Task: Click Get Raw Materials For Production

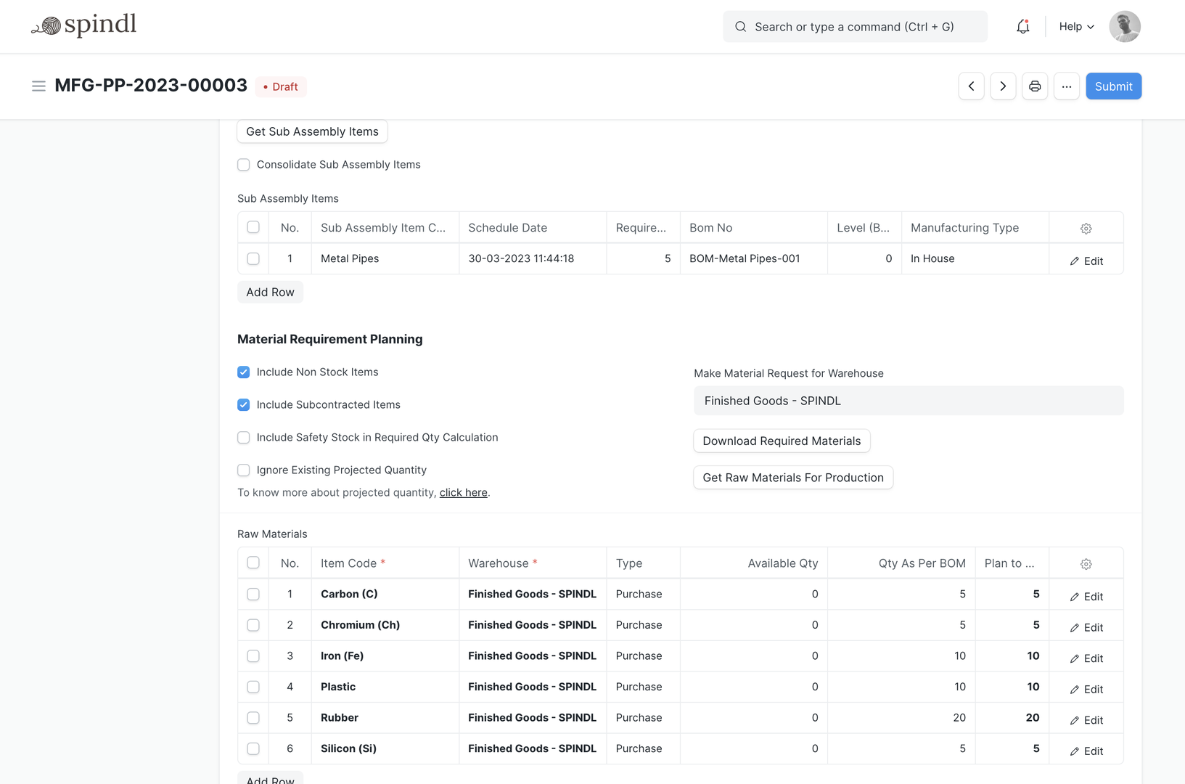Action: pos(792,478)
